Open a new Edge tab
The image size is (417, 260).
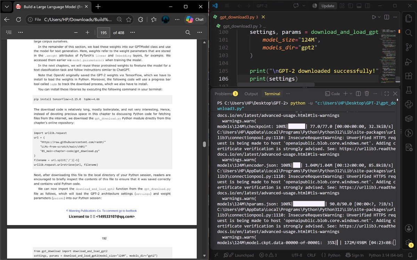98,7
